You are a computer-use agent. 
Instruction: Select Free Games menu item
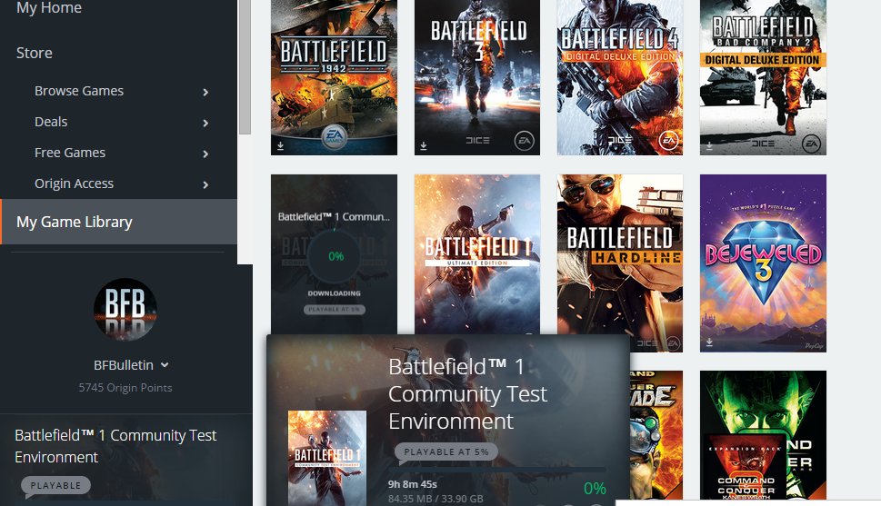click(x=70, y=153)
